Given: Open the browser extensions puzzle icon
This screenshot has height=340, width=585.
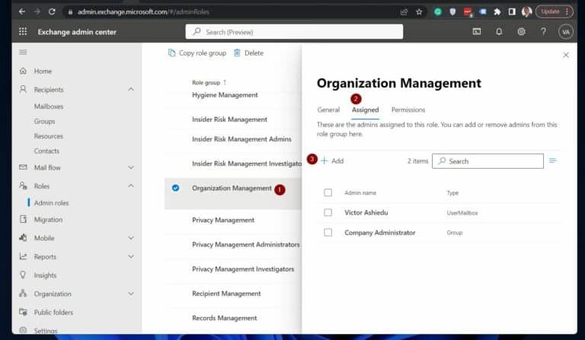Looking at the screenshot, I should pos(497,12).
